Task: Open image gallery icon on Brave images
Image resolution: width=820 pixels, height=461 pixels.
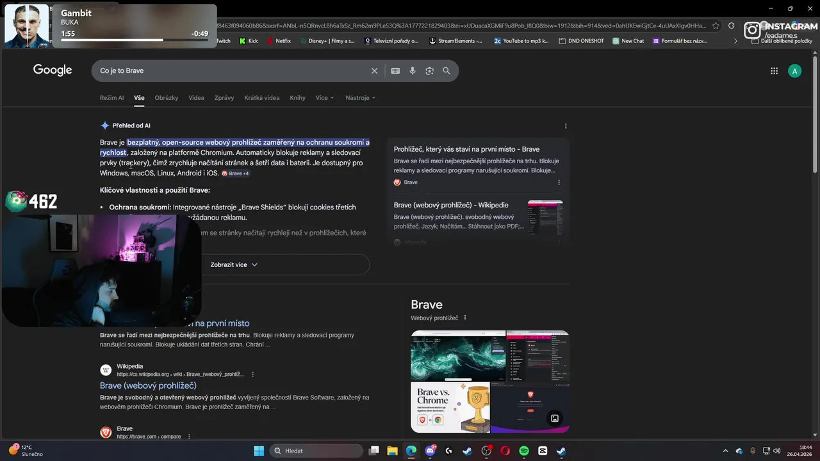Action: pos(555,418)
